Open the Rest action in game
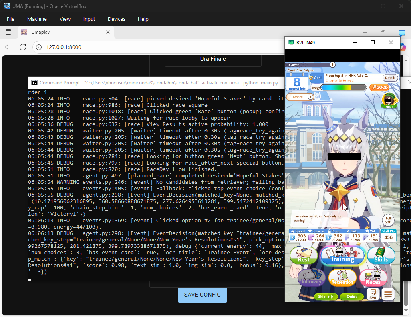This screenshot has height=317, width=411. coord(304,255)
